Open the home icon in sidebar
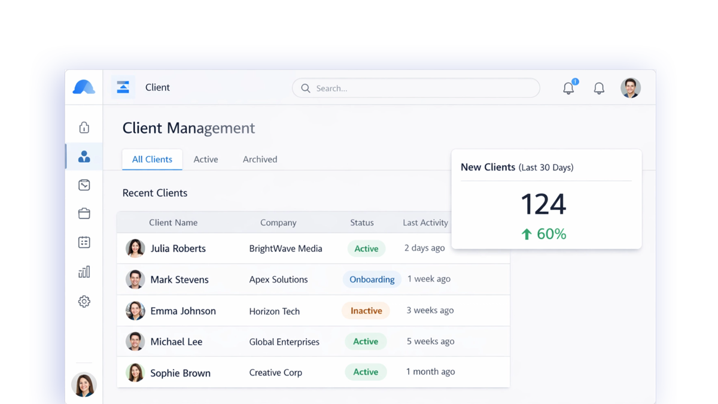This screenshot has width=718, height=404. click(84, 127)
